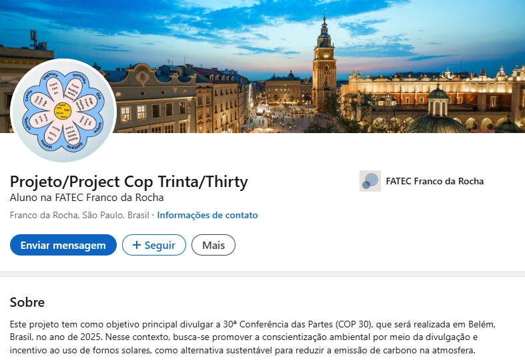The image size is (525, 362).
Task: Open the flower-shaped profile picture
Action: pyautogui.click(x=63, y=110)
